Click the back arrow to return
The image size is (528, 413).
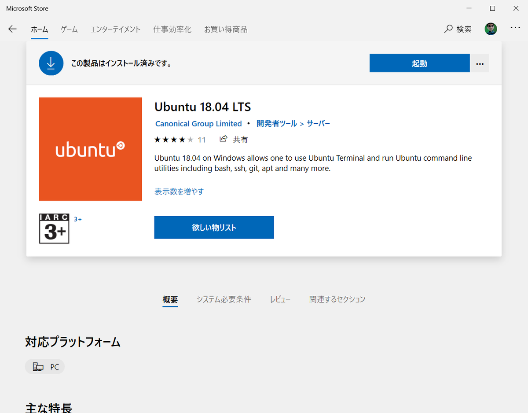pyautogui.click(x=12, y=29)
